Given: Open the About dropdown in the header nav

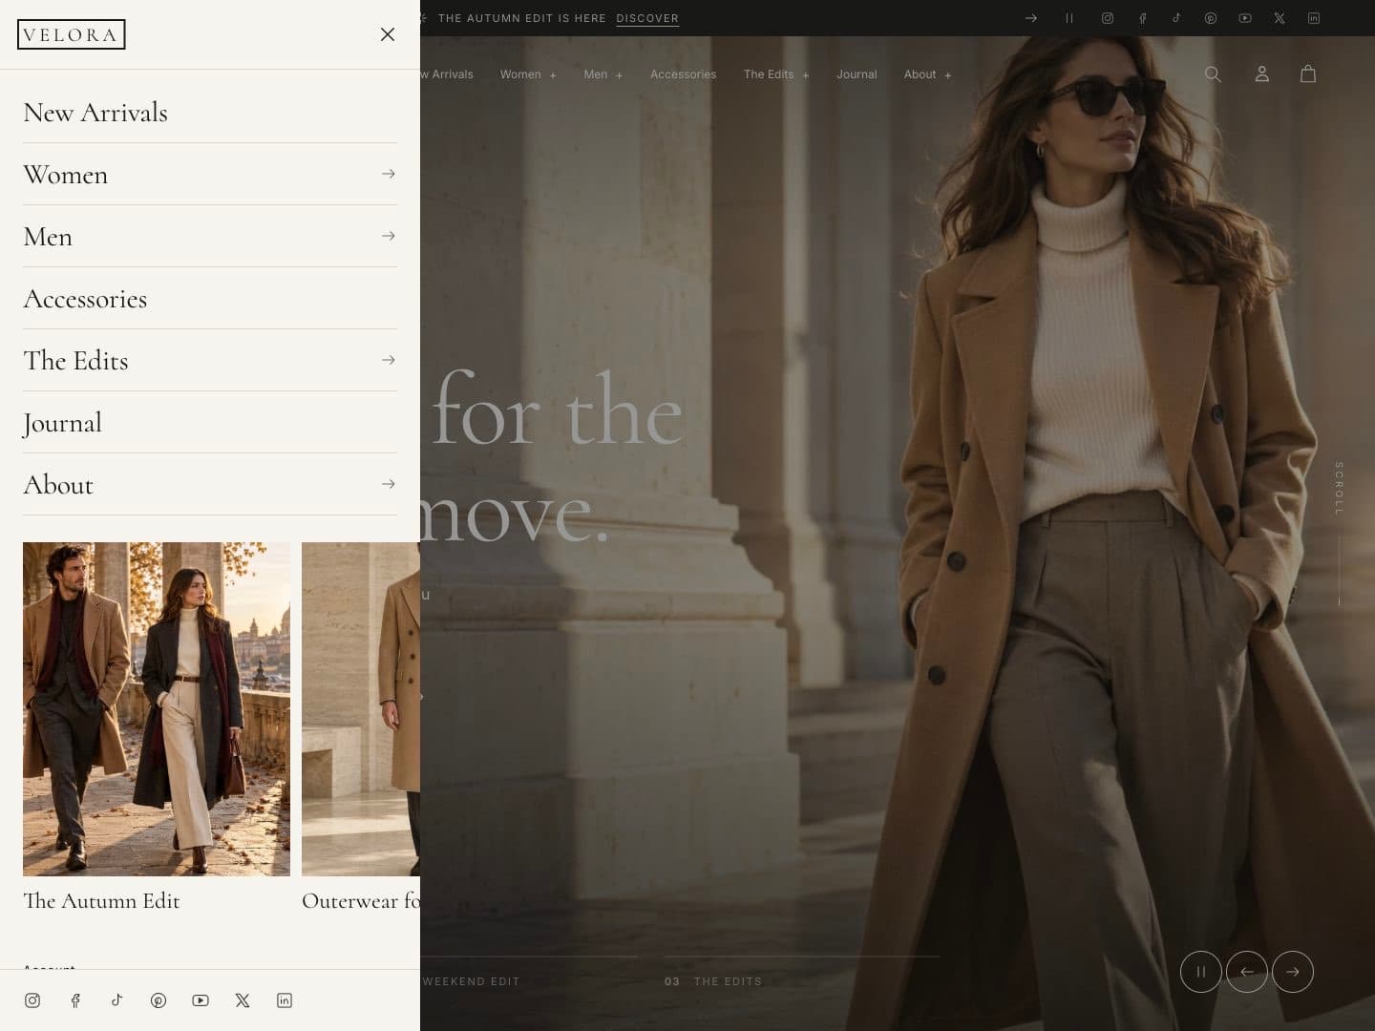Looking at the screenshot, I should [927, 74].
